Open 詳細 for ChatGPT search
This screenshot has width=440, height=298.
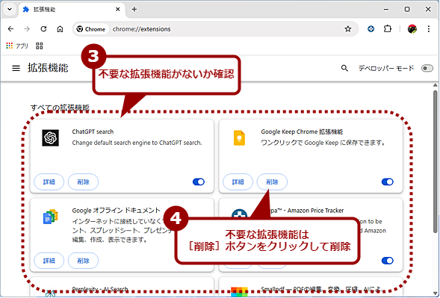[49, 181]
